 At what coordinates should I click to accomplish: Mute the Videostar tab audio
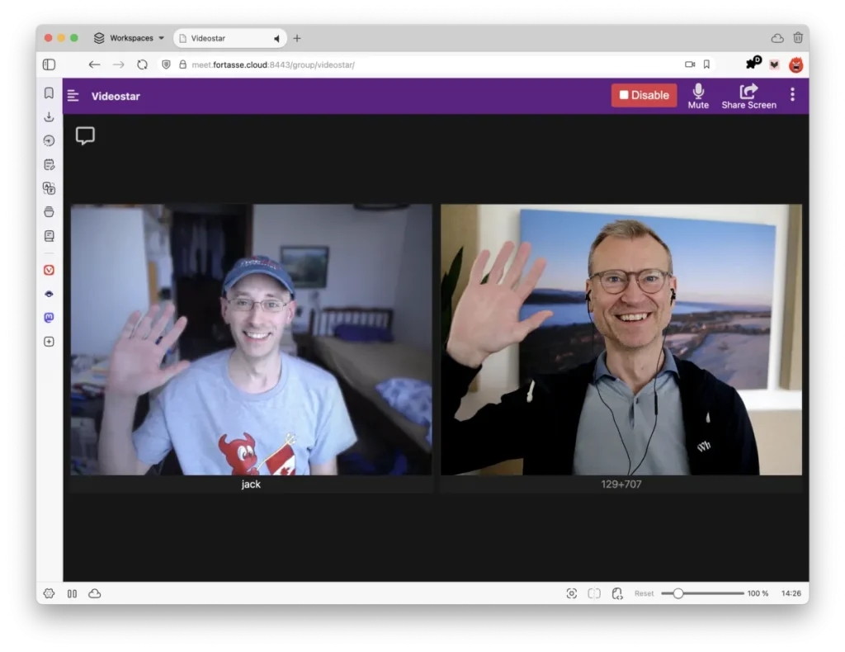(276, 38)
